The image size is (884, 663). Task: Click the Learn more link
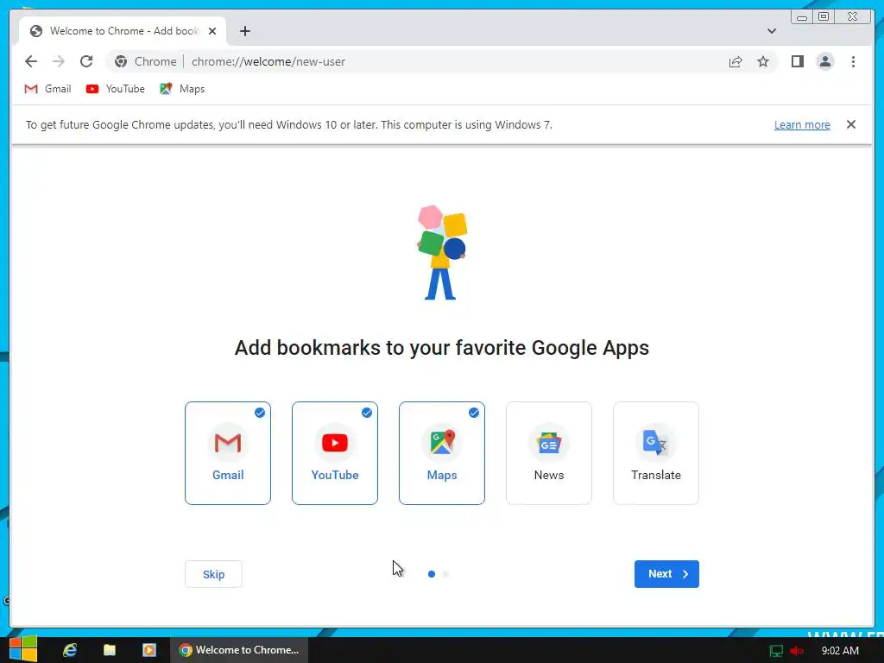[802, 124]
